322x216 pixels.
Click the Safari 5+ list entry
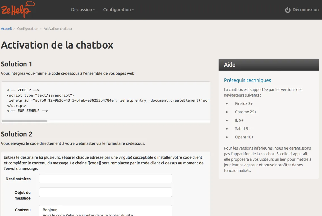243,129
